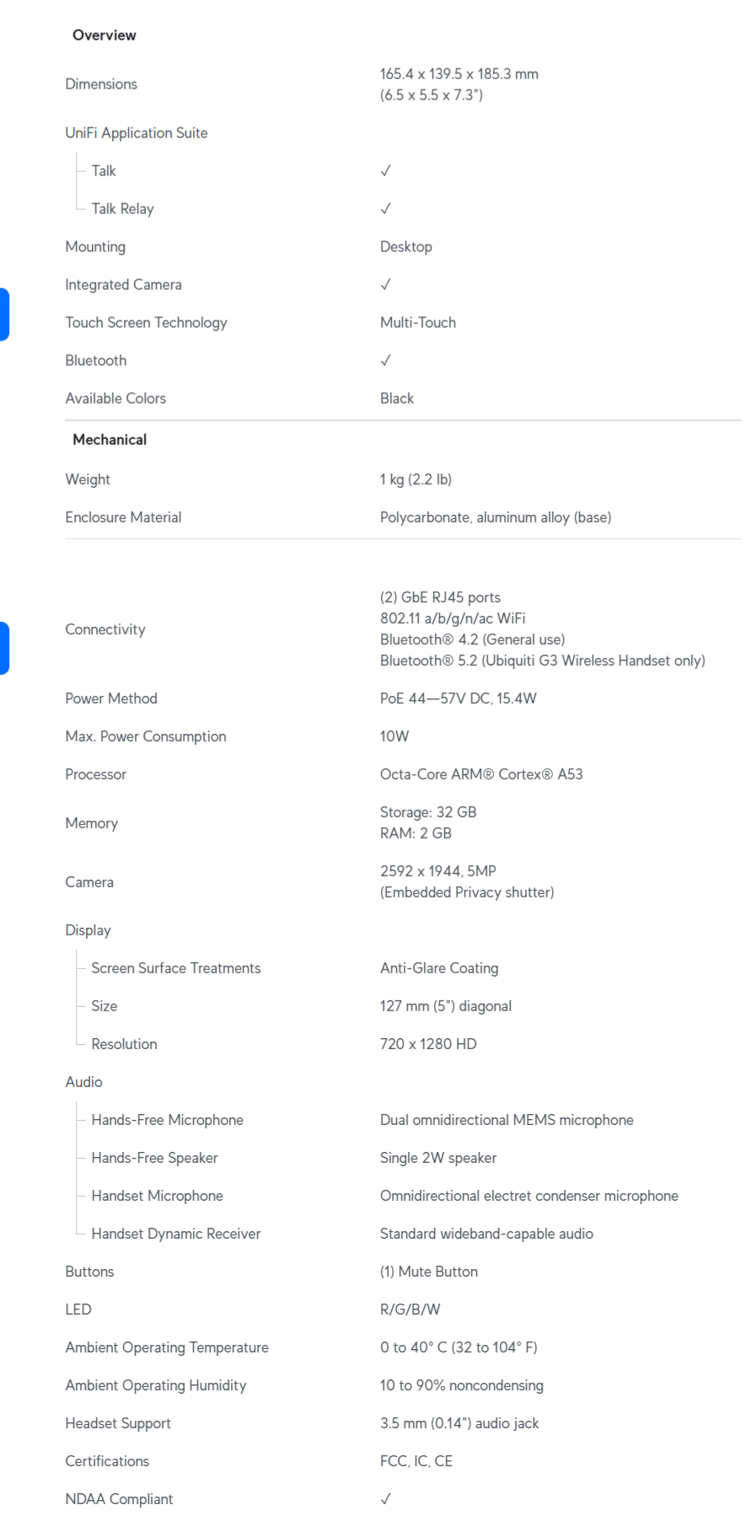Image resolution: width=751 pixels, height=1537 pixels.
Task: Click the Bluetooth checkmark icon
Action: 385,361
